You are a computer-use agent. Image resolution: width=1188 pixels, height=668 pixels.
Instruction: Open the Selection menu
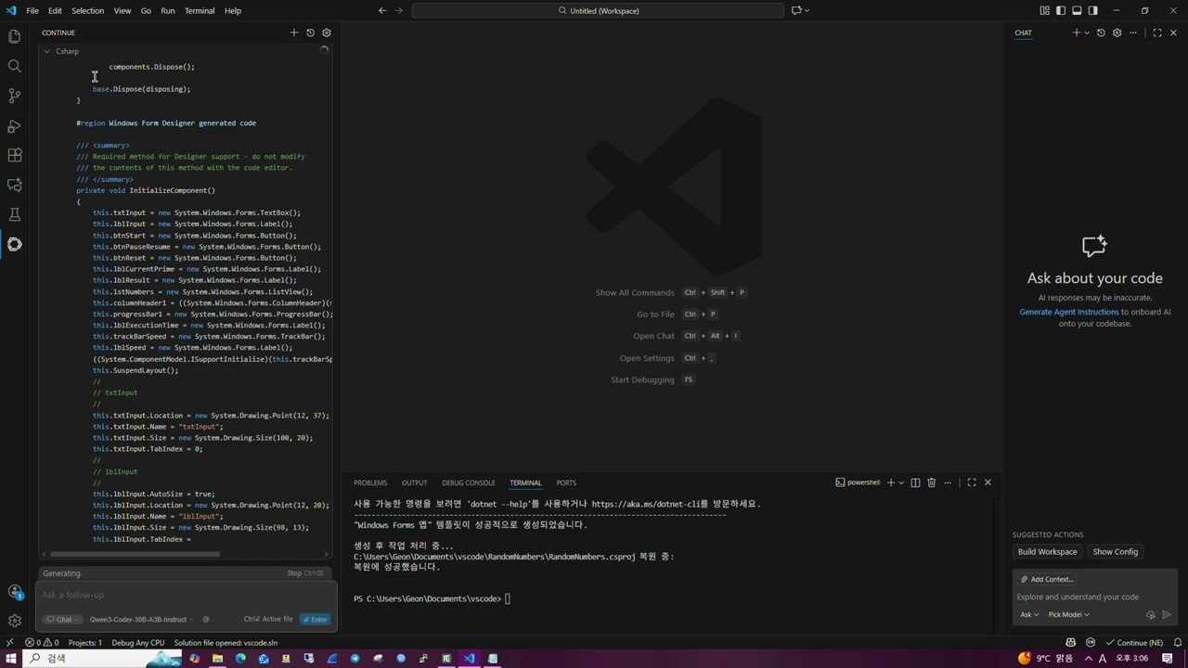coord(87,10)
